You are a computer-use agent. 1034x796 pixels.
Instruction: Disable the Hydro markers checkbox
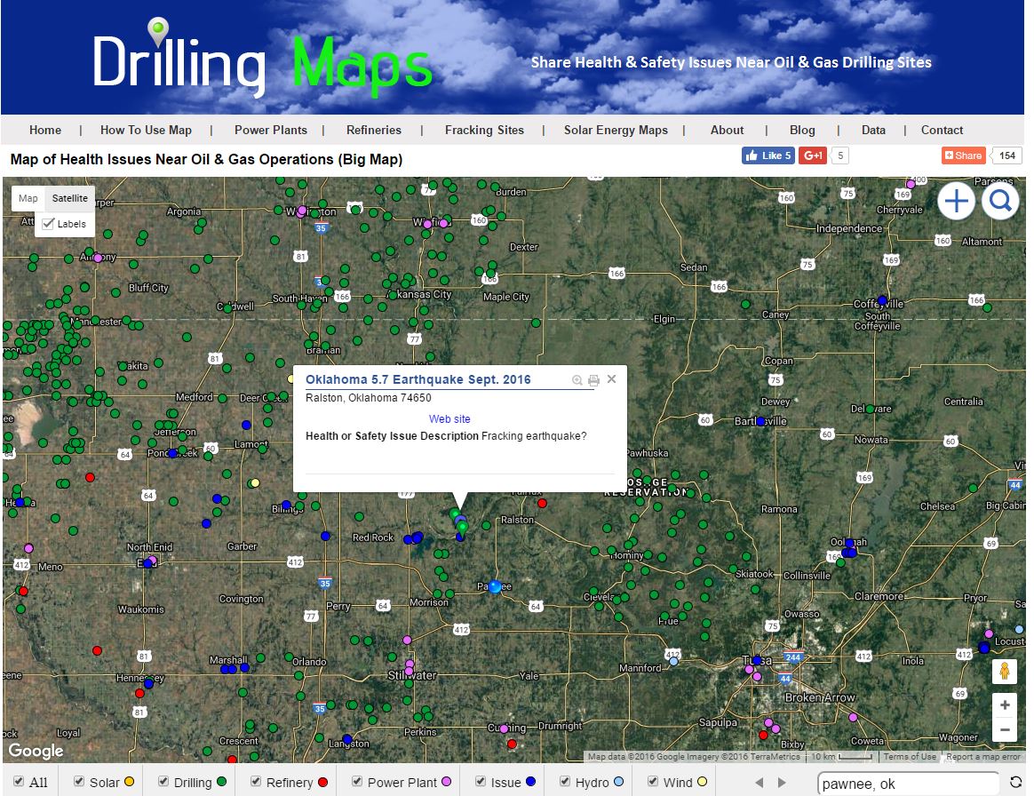(x=567, y=782)
